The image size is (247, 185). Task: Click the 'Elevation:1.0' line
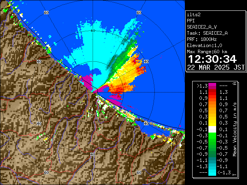click(x=205, y=45)
